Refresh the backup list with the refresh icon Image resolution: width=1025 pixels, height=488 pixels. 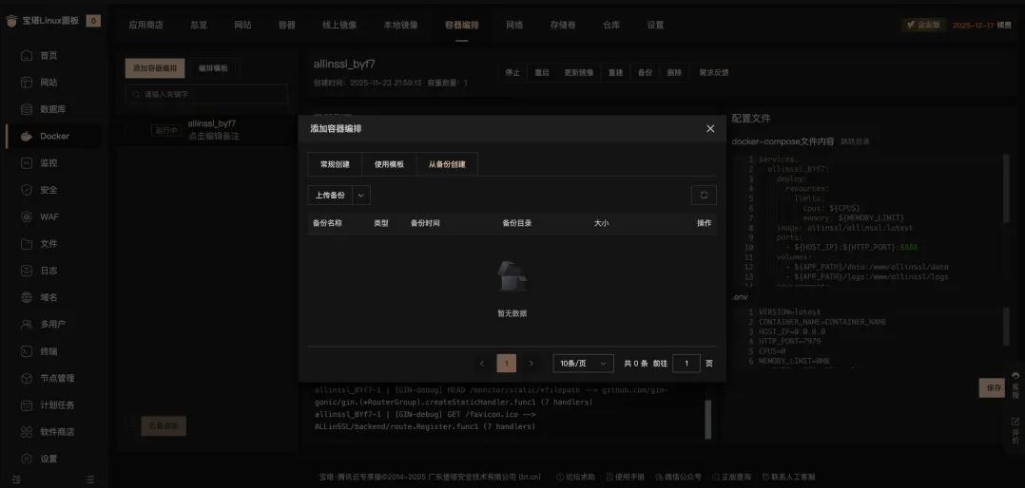[x=704, y=195]
